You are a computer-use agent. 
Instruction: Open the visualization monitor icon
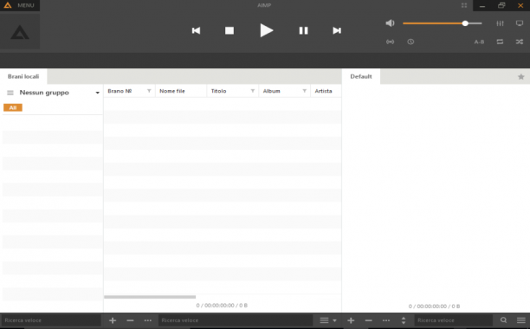tap(520, 23)
